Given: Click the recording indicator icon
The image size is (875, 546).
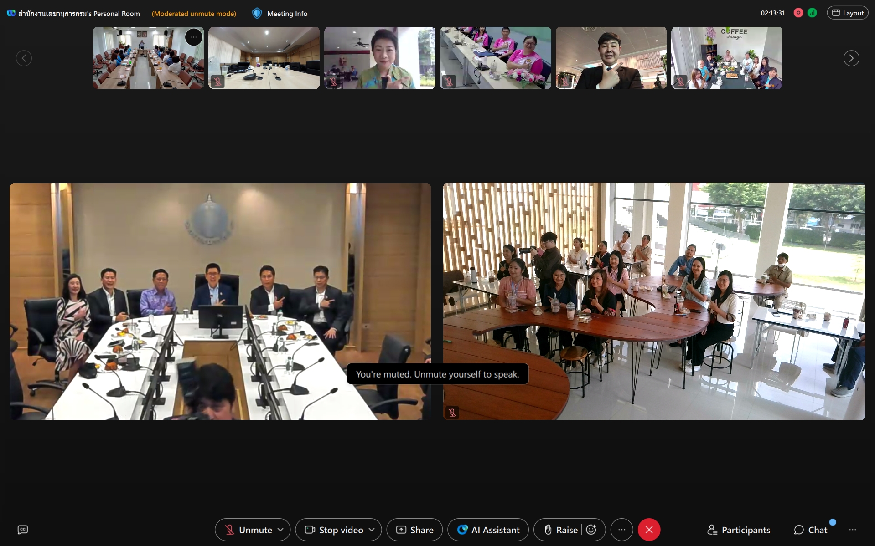Looking at the screenshot, I should 798,13.
